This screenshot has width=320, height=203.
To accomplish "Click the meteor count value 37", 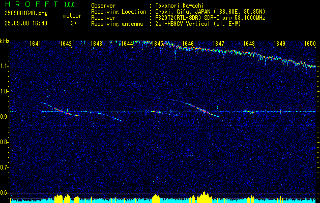I will click(74, 23).
